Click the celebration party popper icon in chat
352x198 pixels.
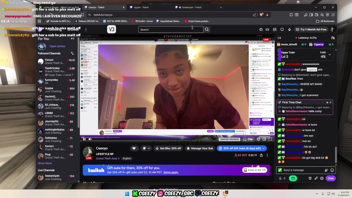click(x=326, y=170)
